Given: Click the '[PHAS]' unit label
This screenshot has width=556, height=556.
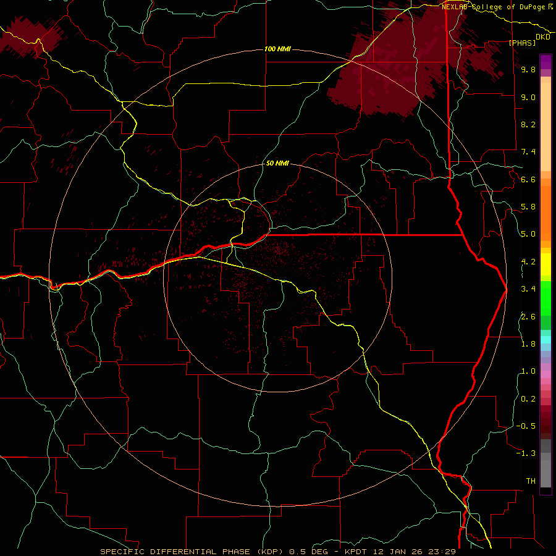Looking at the screenshot, I should (522, 43).
